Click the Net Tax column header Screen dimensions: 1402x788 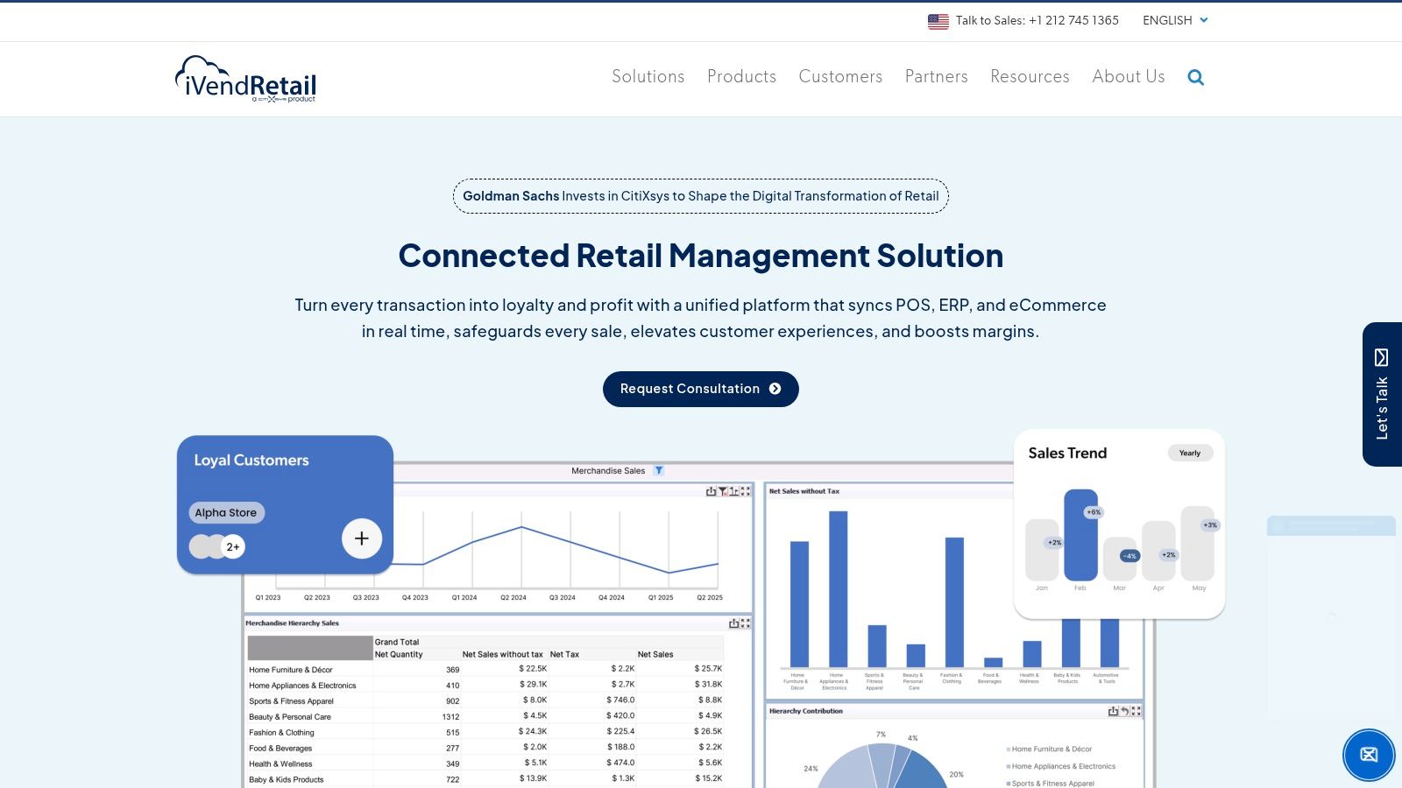(564, 654)
